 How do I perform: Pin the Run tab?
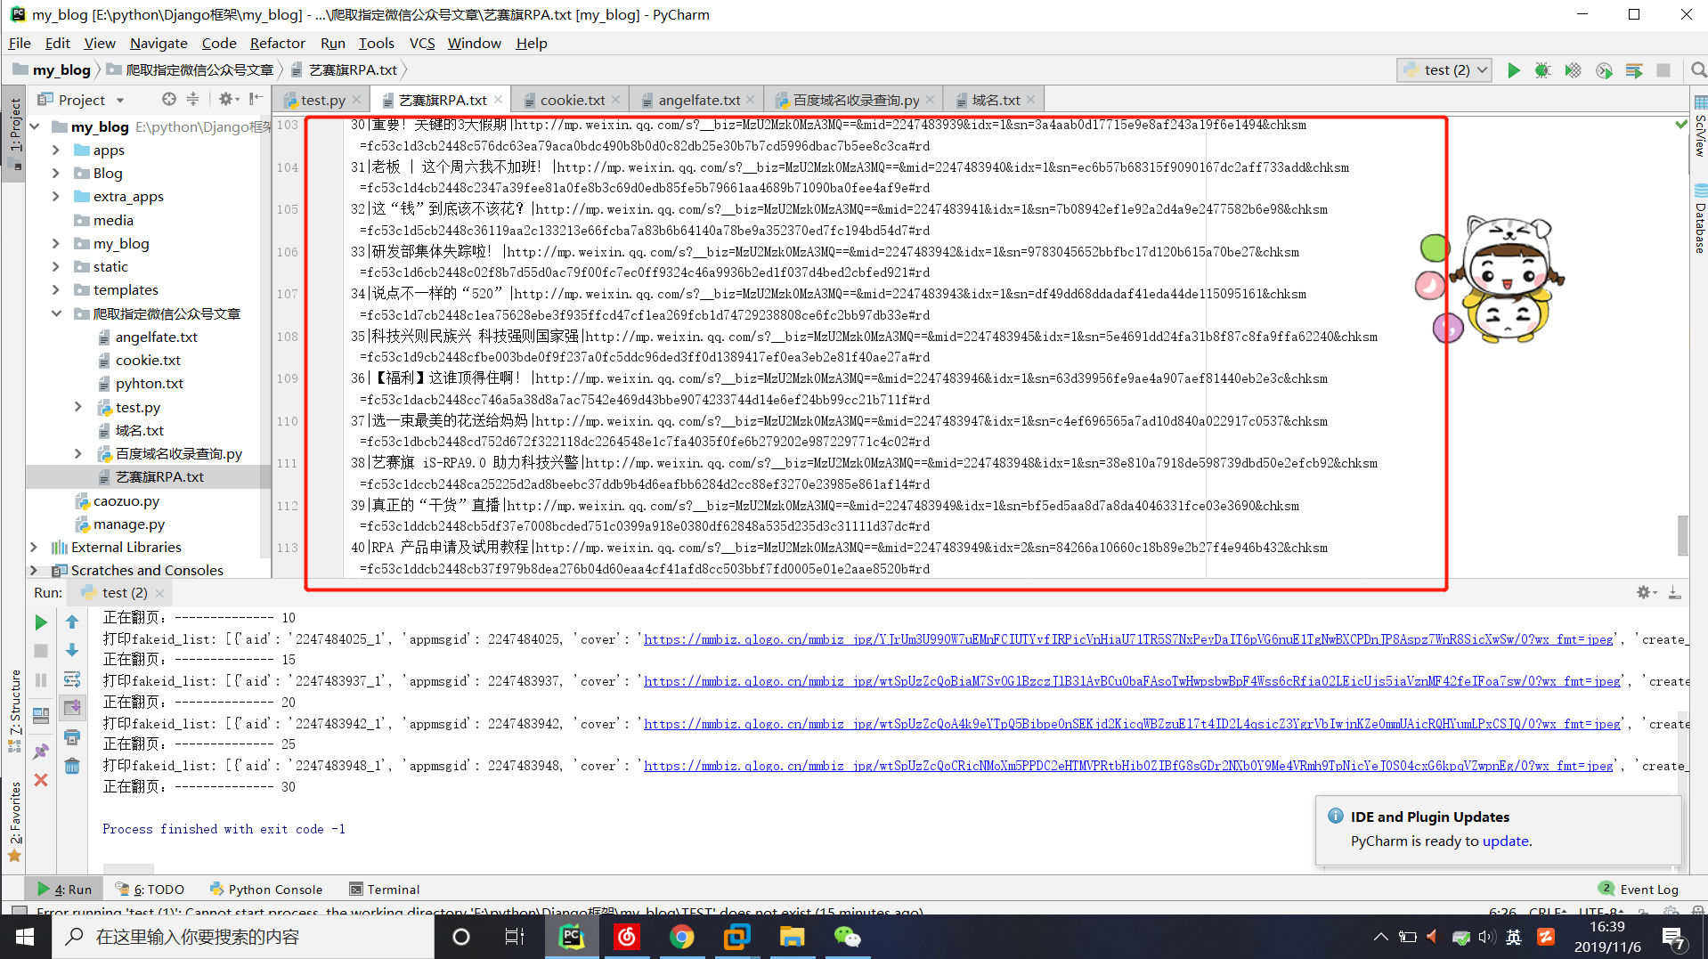point(41,751)
